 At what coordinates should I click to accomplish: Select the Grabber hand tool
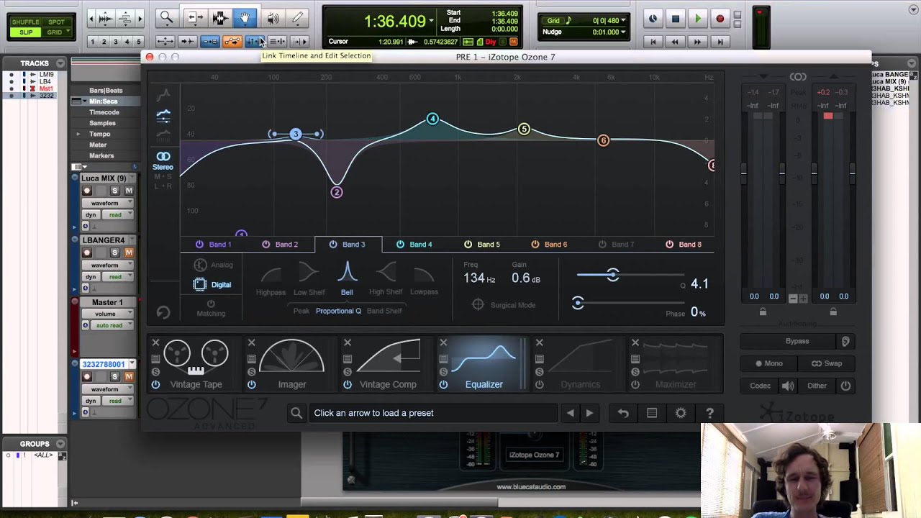[245, 18]
